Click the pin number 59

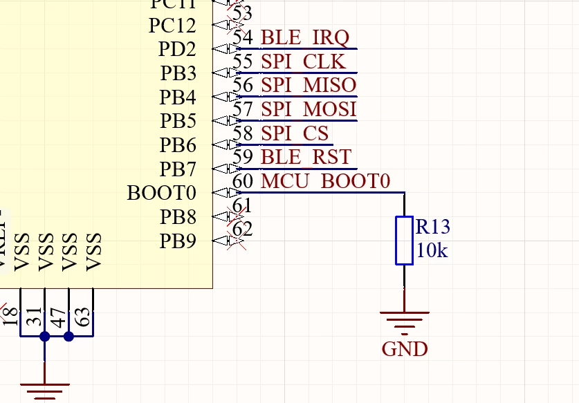[243, 157]
